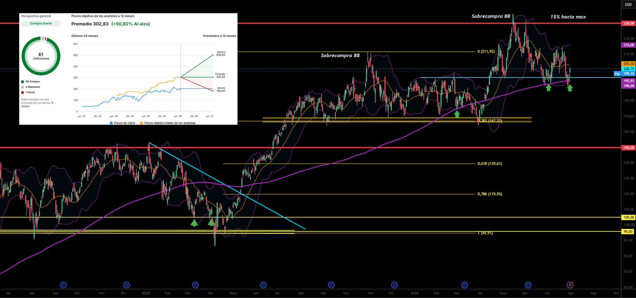Click the yellow 105,00 price label
Screen dimensions: 636x298
tap(628, 217)
